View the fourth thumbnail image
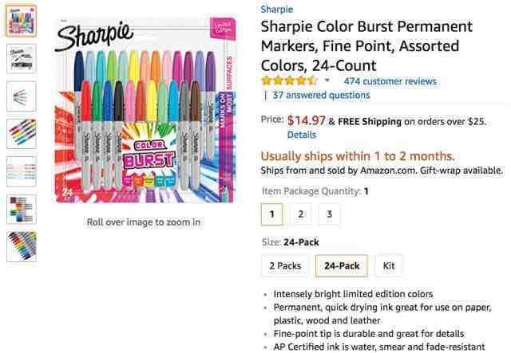The height and width of the screenshot is (353, 511). click(x=22, y=134)
